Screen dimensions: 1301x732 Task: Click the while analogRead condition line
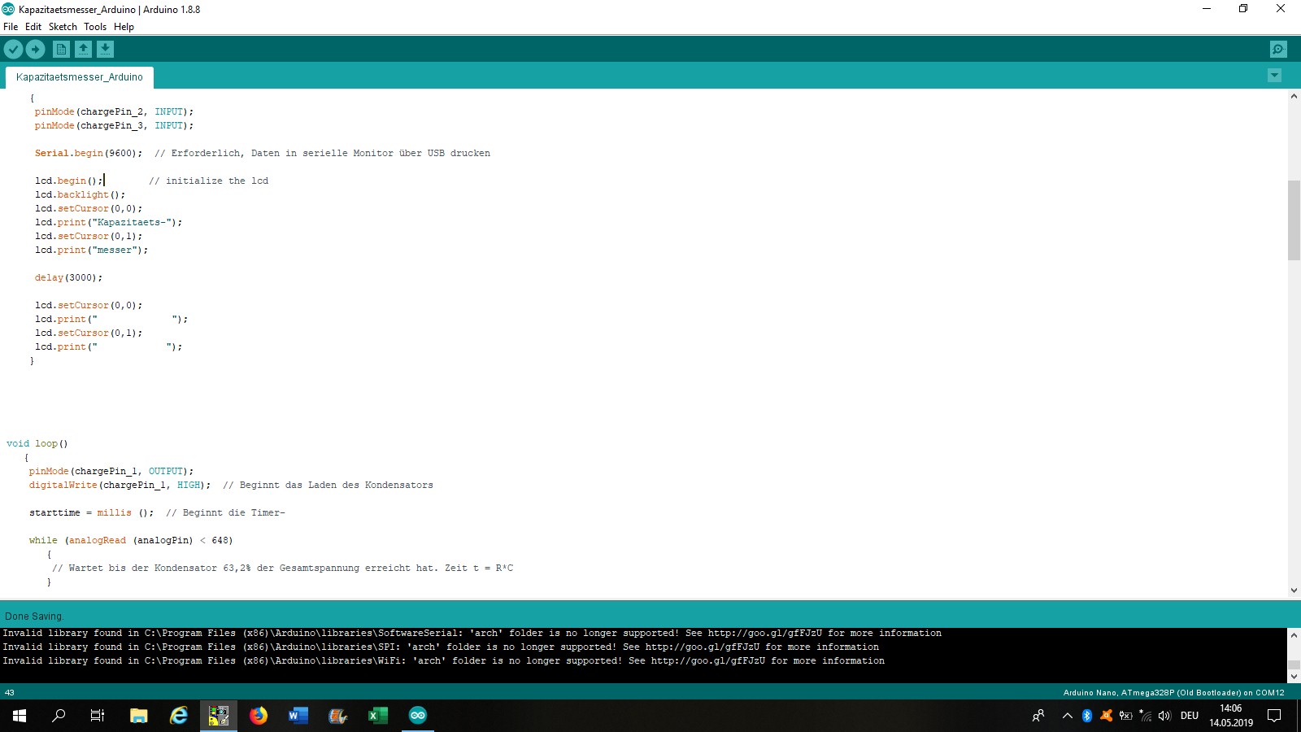click(x=131, y=540)
